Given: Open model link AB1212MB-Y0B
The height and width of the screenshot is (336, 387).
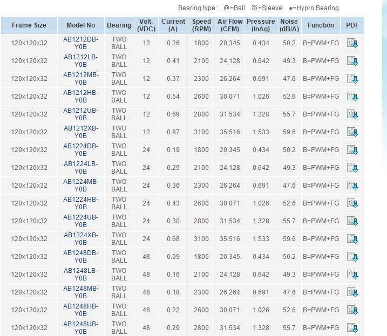Looking at the screenshot, I should coord(80,79).
